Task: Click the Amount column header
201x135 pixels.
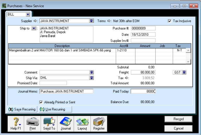Action: pos(145,46)
